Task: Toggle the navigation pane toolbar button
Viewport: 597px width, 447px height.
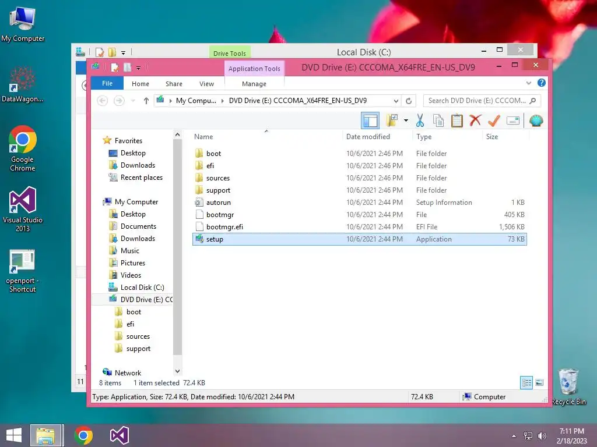Action: [370, 121]
